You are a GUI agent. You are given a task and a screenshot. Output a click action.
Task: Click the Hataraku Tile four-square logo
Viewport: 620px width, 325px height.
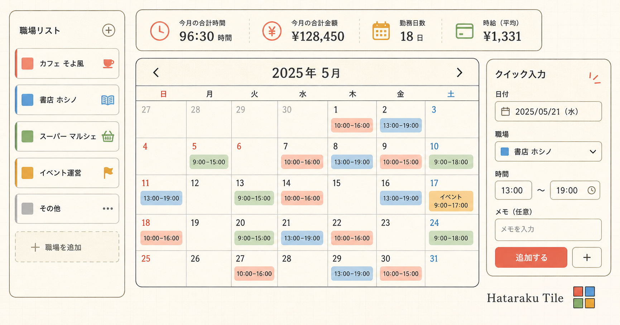pyautogui.click(x=584, y=297)
